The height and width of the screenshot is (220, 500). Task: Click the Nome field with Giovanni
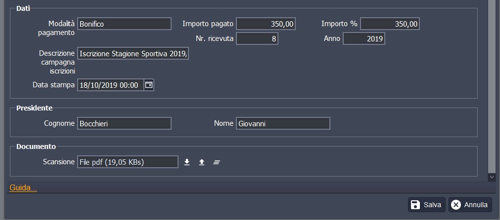[x=283, y=123]
